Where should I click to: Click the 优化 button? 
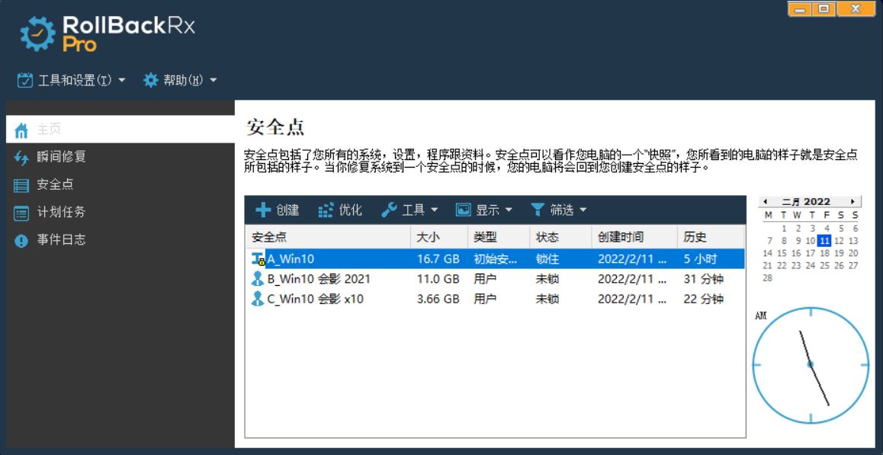[x=340, y=210]
